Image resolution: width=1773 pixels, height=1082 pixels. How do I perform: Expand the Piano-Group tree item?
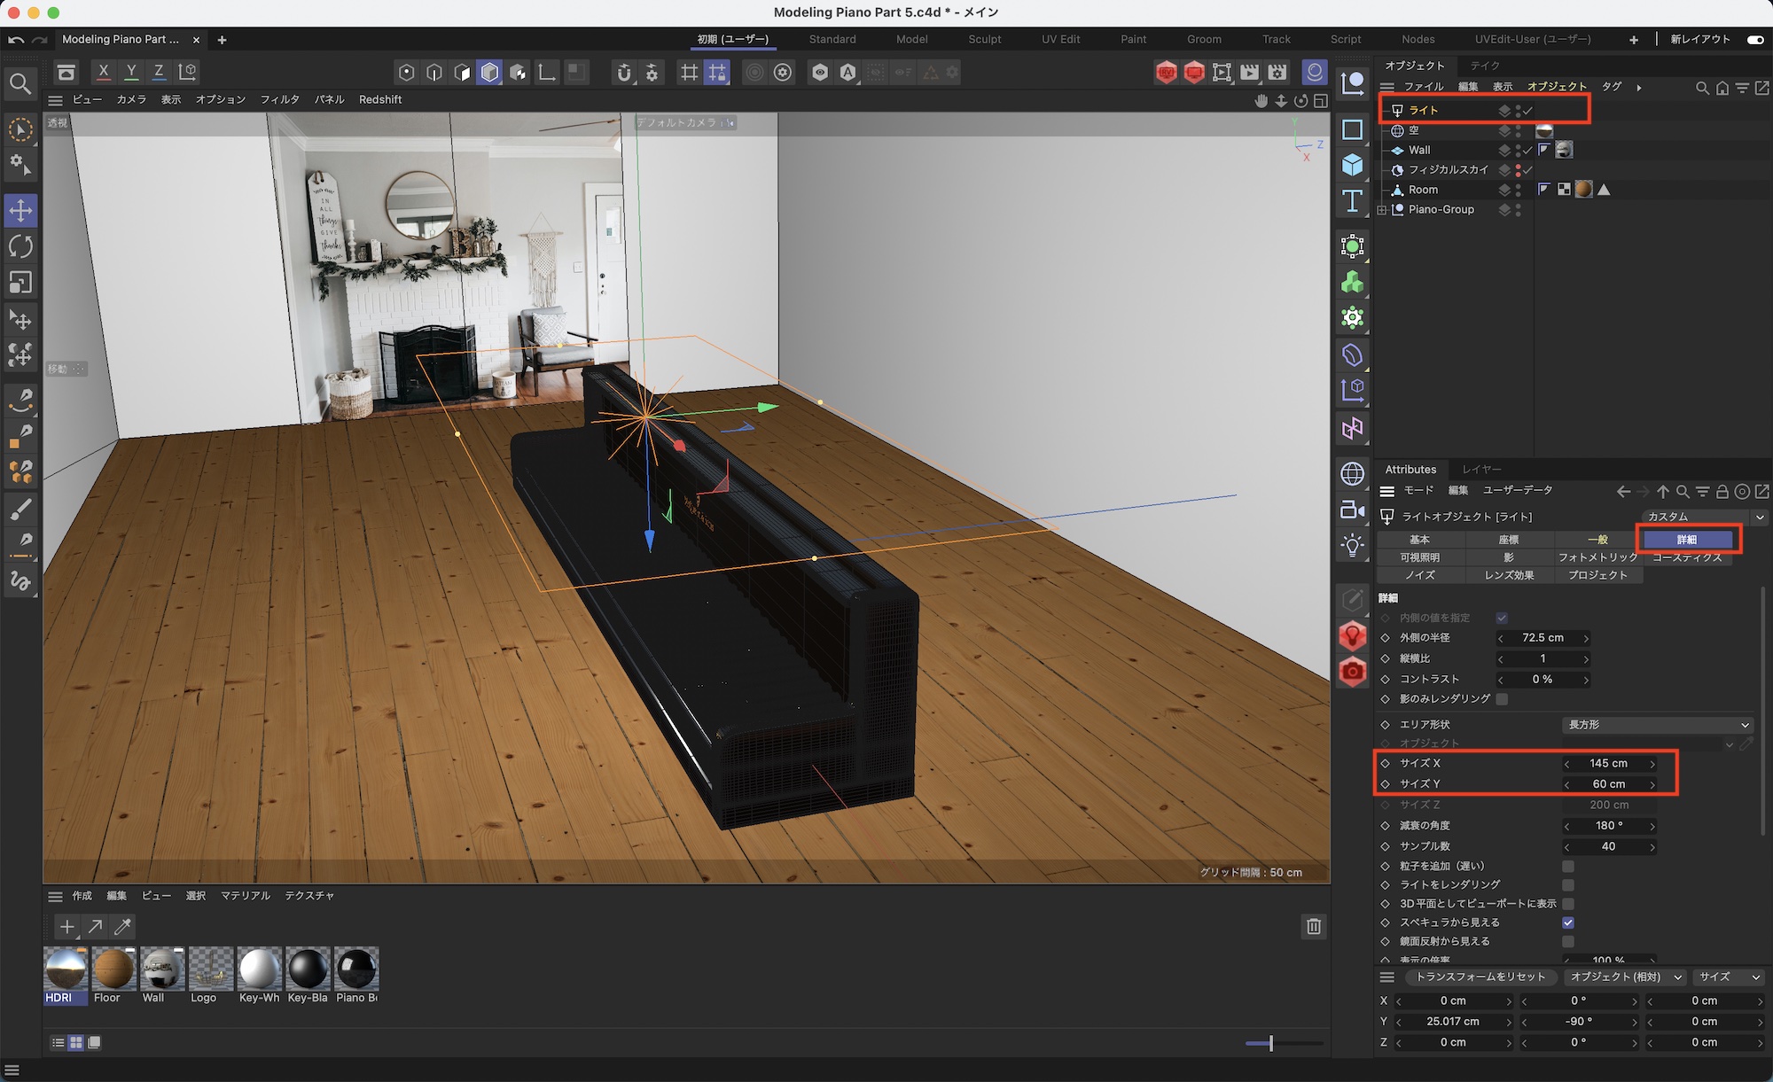tap(1382, 210)
